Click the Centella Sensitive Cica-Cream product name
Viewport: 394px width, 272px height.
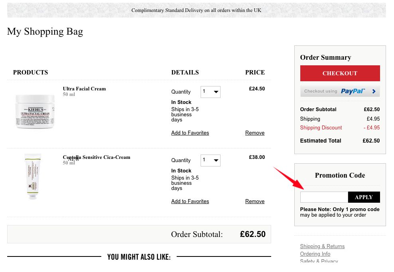pyautogui.click(x=97, y=157)
